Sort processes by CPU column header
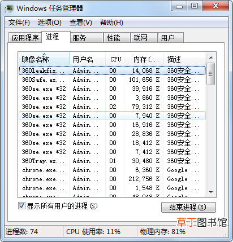The width and height of the screenshot is (233, 242). coord(115,59)
